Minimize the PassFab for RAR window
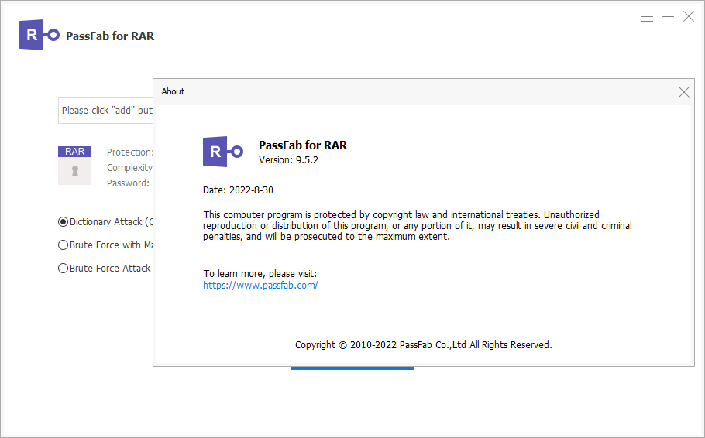Screen dimensions: 705x438 668,16
